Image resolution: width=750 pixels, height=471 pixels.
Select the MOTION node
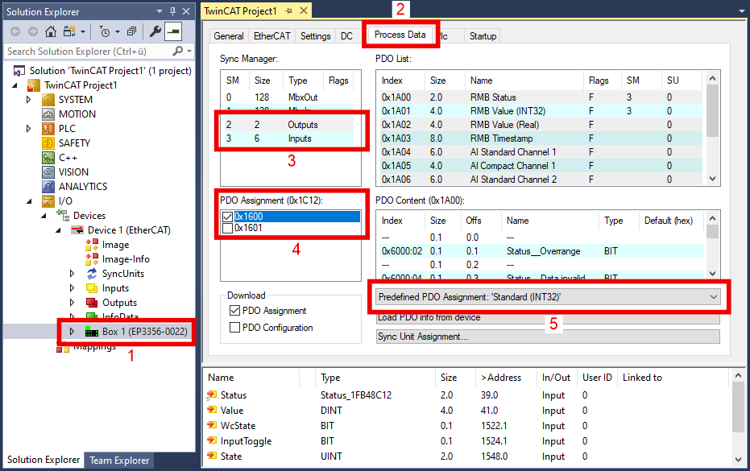[x=77, y=114]
